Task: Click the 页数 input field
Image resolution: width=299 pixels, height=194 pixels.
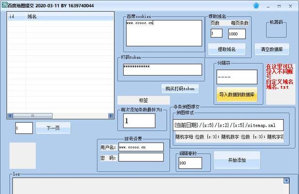Action: coord(217,33)
